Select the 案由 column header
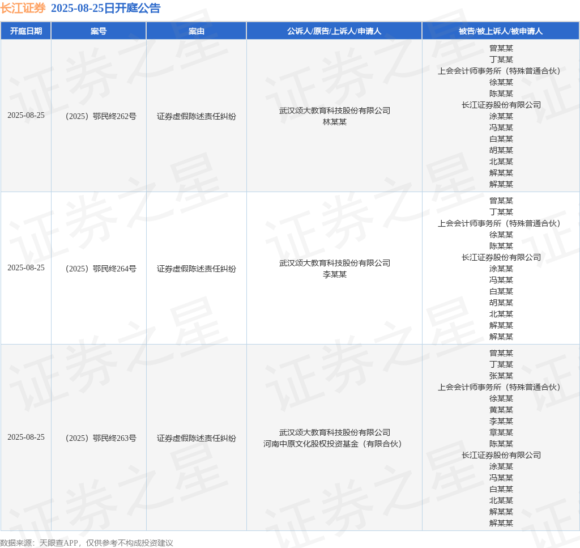The width and height of the screenshot is (580, 548). coord(197,31)
